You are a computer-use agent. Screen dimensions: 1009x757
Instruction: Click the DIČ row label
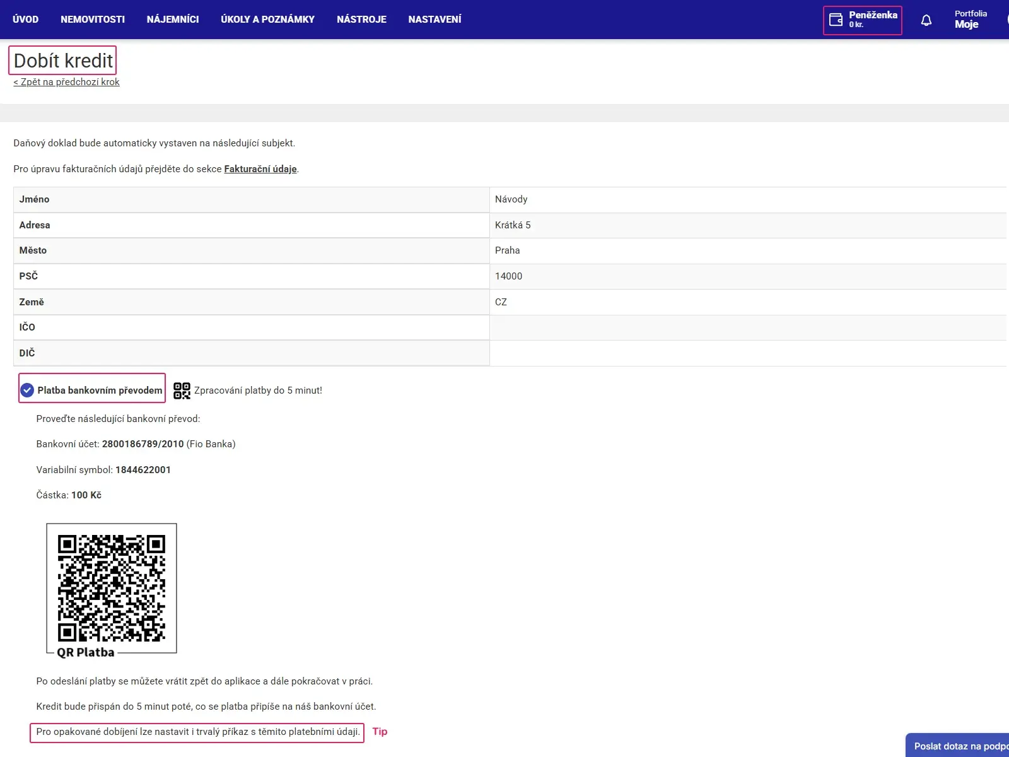27,353
